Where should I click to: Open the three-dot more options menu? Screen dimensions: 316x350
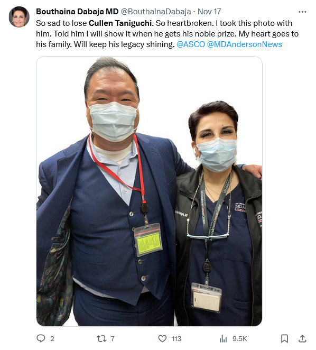pyautogui.click(x=302, y=12)
